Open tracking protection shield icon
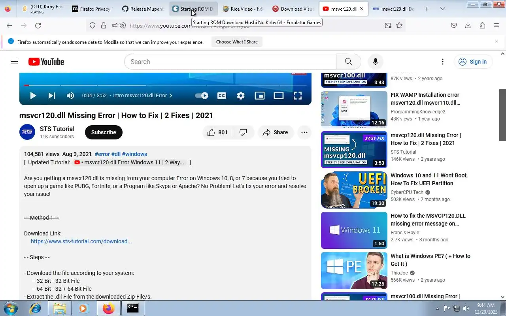 tap(93, 25)
